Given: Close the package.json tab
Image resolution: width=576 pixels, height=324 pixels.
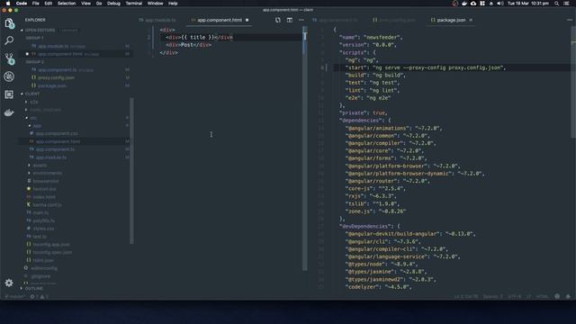Looking at the screenshot, I should [x=471, y=20].
